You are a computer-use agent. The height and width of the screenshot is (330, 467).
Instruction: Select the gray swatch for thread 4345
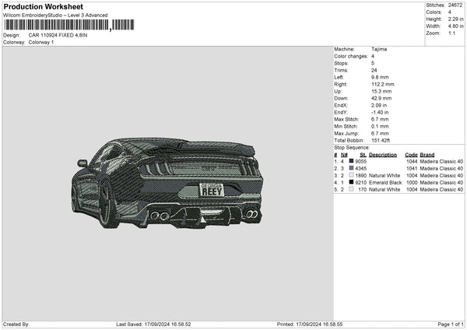coord(351,168)
